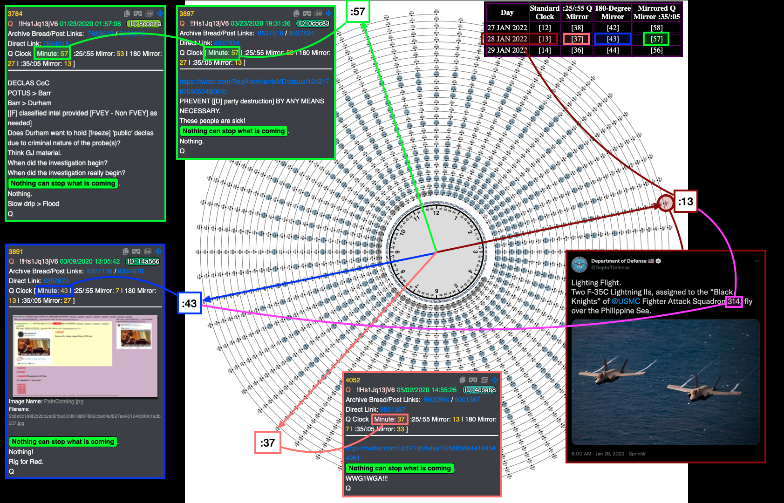This screenshot has height=503, width=784.
Task: Click the '29 JAN 2022' table row
Action: click(584, 50)
